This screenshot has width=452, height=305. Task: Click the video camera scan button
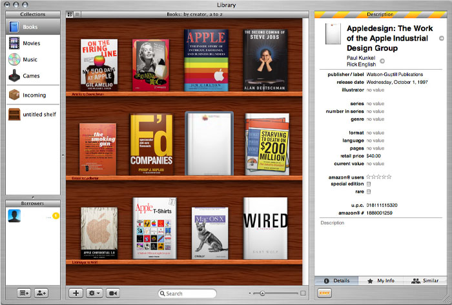(113, 293)
